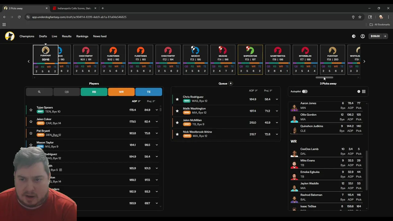Unstar Jalen McMillan from queue
The image size is (393, 221).
point(177,123)
